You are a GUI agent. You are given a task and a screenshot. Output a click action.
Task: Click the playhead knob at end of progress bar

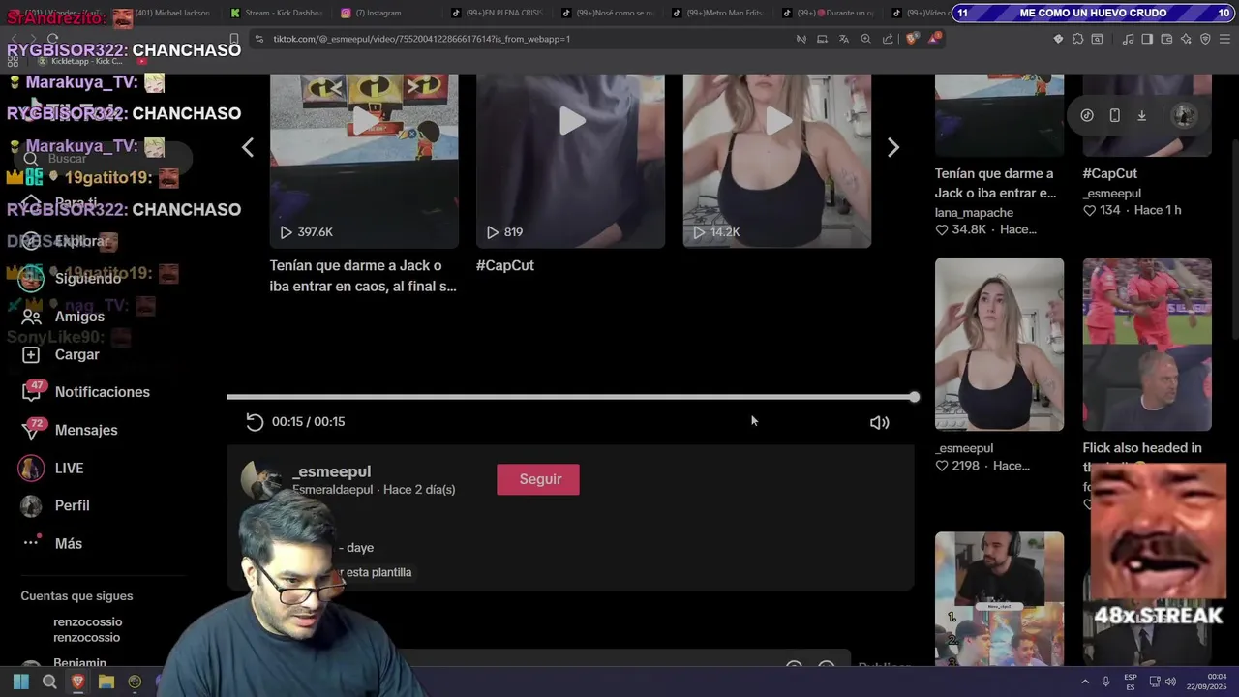coord(914,397)
